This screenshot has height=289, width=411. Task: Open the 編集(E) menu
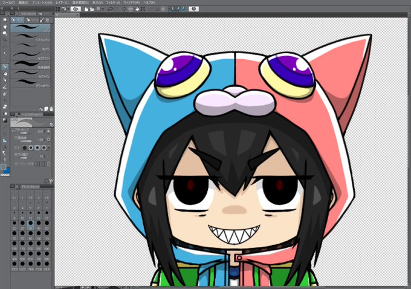click(24, 2)
